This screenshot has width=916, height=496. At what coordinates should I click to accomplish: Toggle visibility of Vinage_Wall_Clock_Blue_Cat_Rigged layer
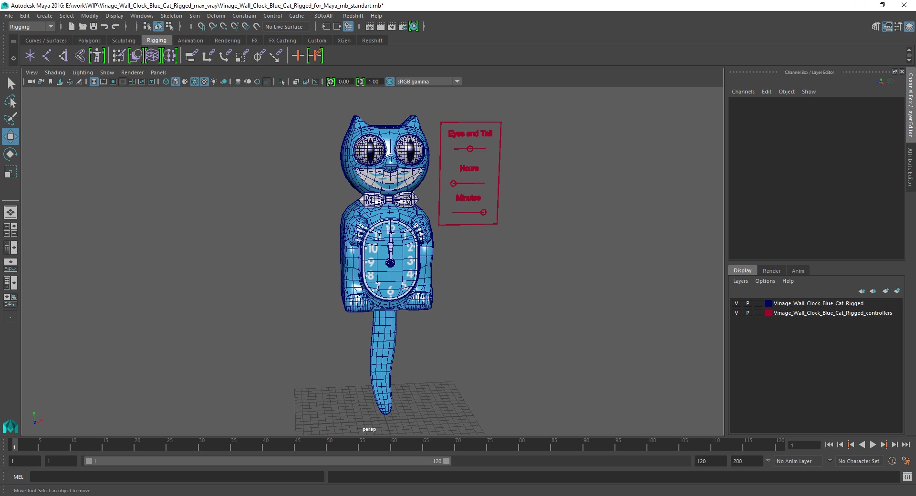click(x=736, y=303)
